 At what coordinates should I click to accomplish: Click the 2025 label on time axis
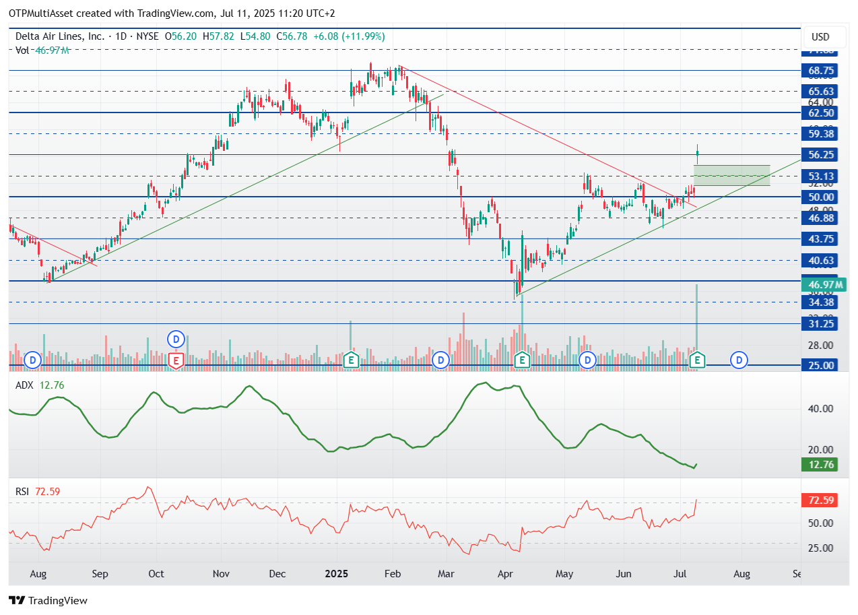click(335, 574)
